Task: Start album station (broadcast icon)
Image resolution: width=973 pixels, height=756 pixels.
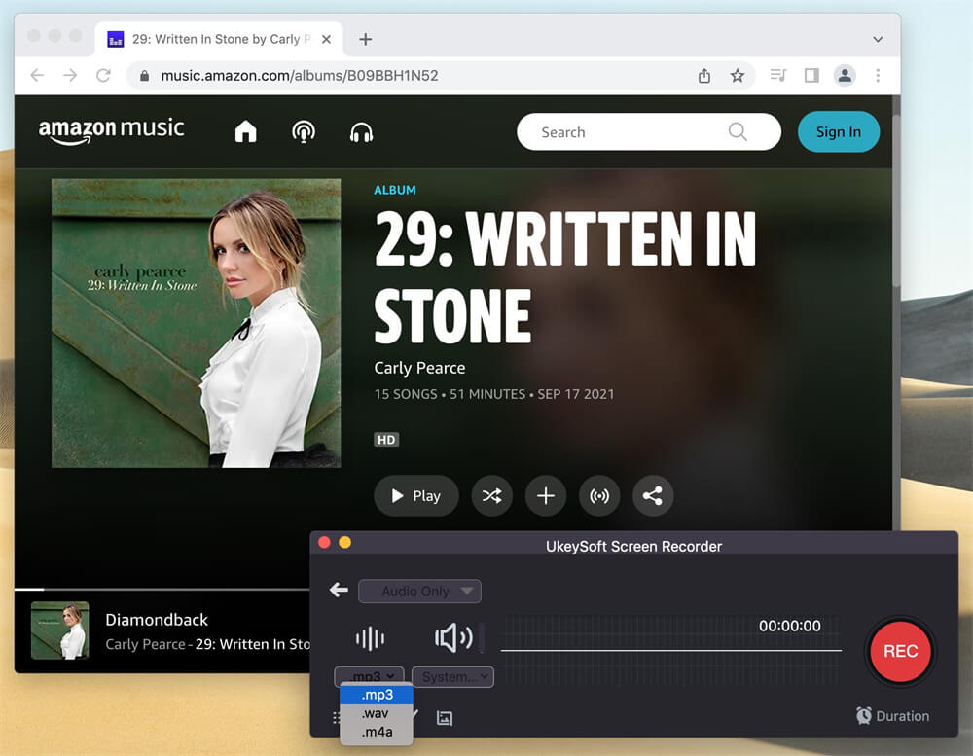Action: 598,496
